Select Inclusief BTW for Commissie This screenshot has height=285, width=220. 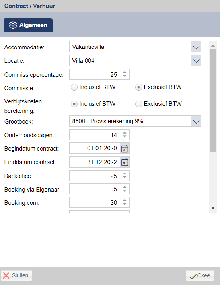[x=74, y=87]
